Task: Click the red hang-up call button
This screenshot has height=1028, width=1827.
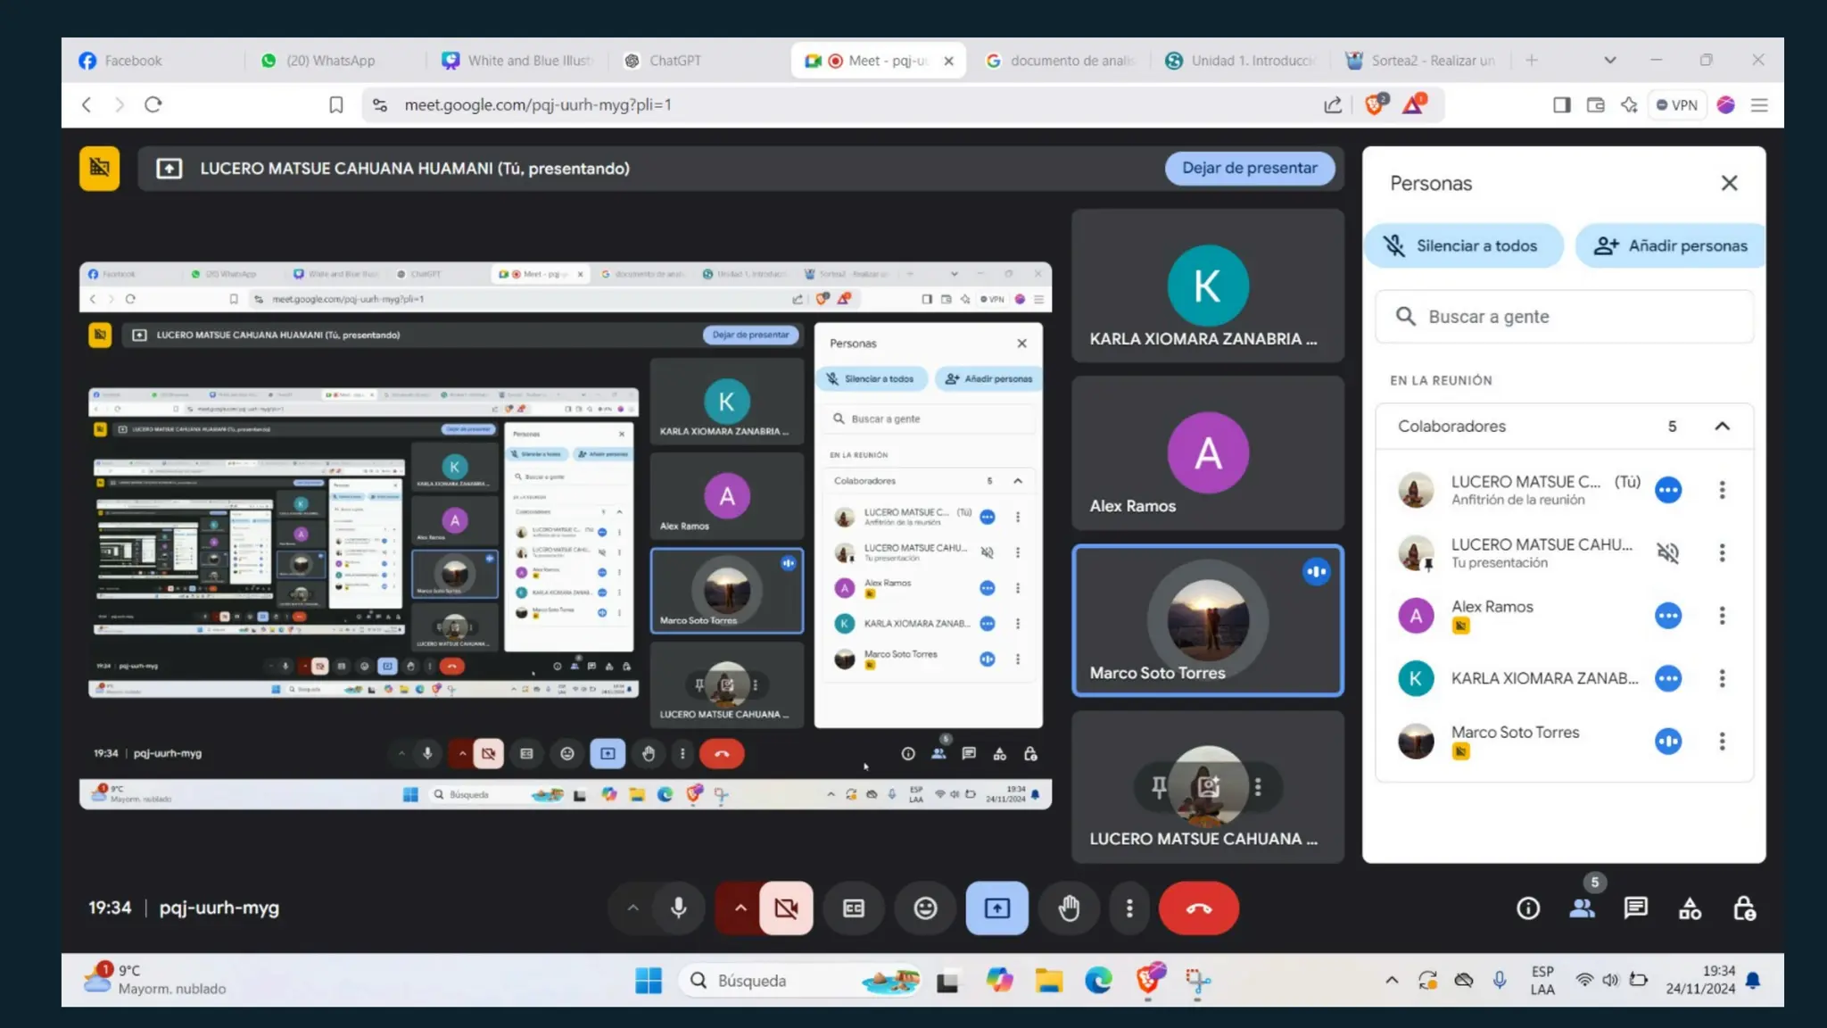Action: [x=1198, y=908]
